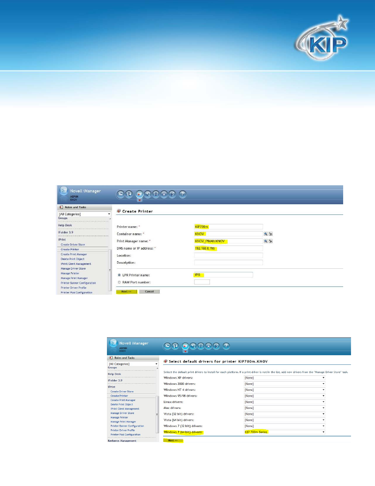Open View Objects magnifier icon, driver selection screenshot
The width and height of the screenshot is (375, 486).
pos(193,346)
